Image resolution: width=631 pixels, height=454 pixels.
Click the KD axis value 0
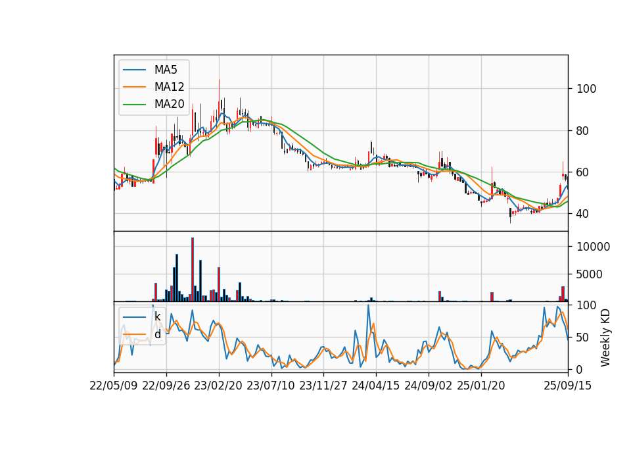tap(580, 370)
